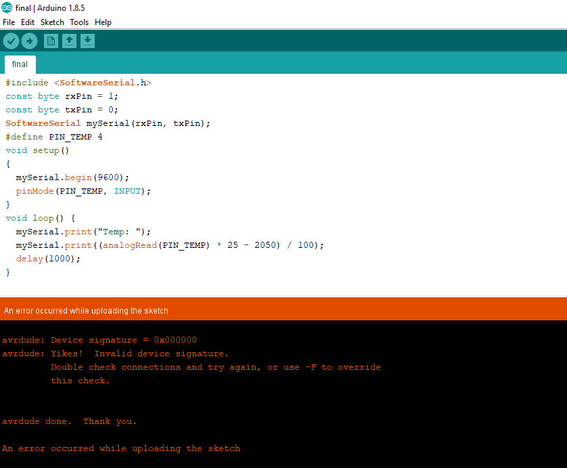Click the 'void loop() {' line
The image size is (567, 468).
41,218
